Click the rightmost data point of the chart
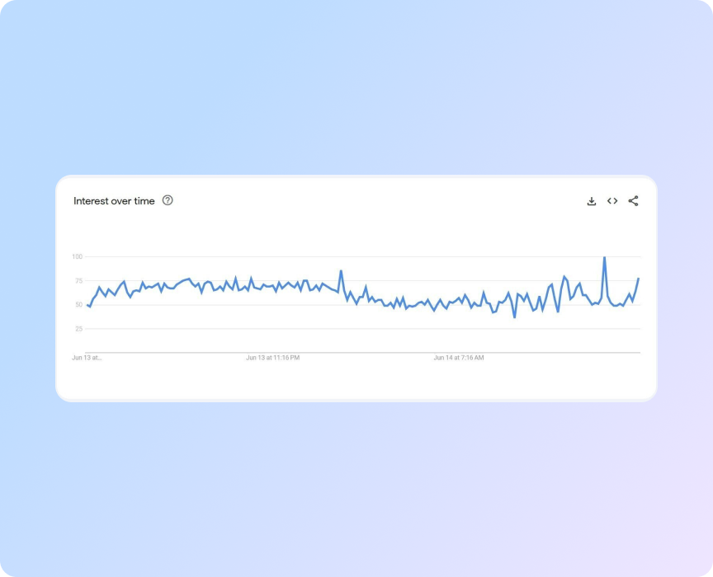 (639, 280)
